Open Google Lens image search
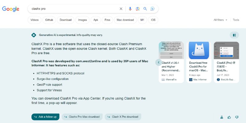246x123 pixels. tap(137, 9)
